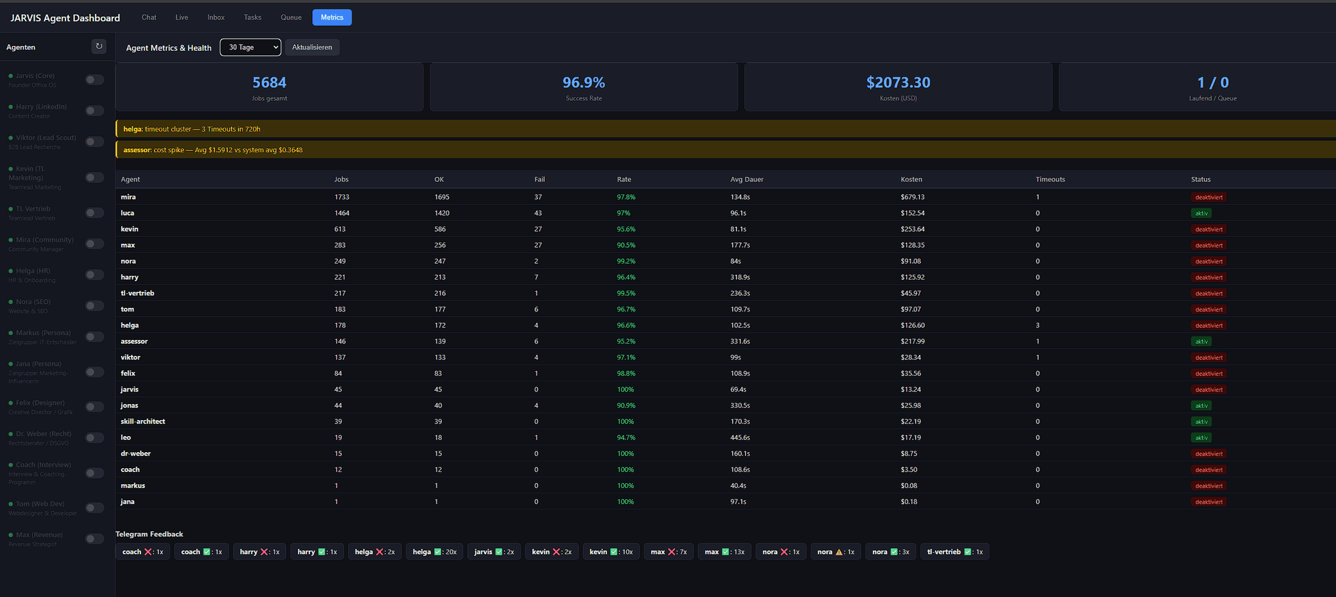Click the nora warning 1x feedback chip
Image resolution: width=1336 pixels, height=597 pixels.
point(835,552)
